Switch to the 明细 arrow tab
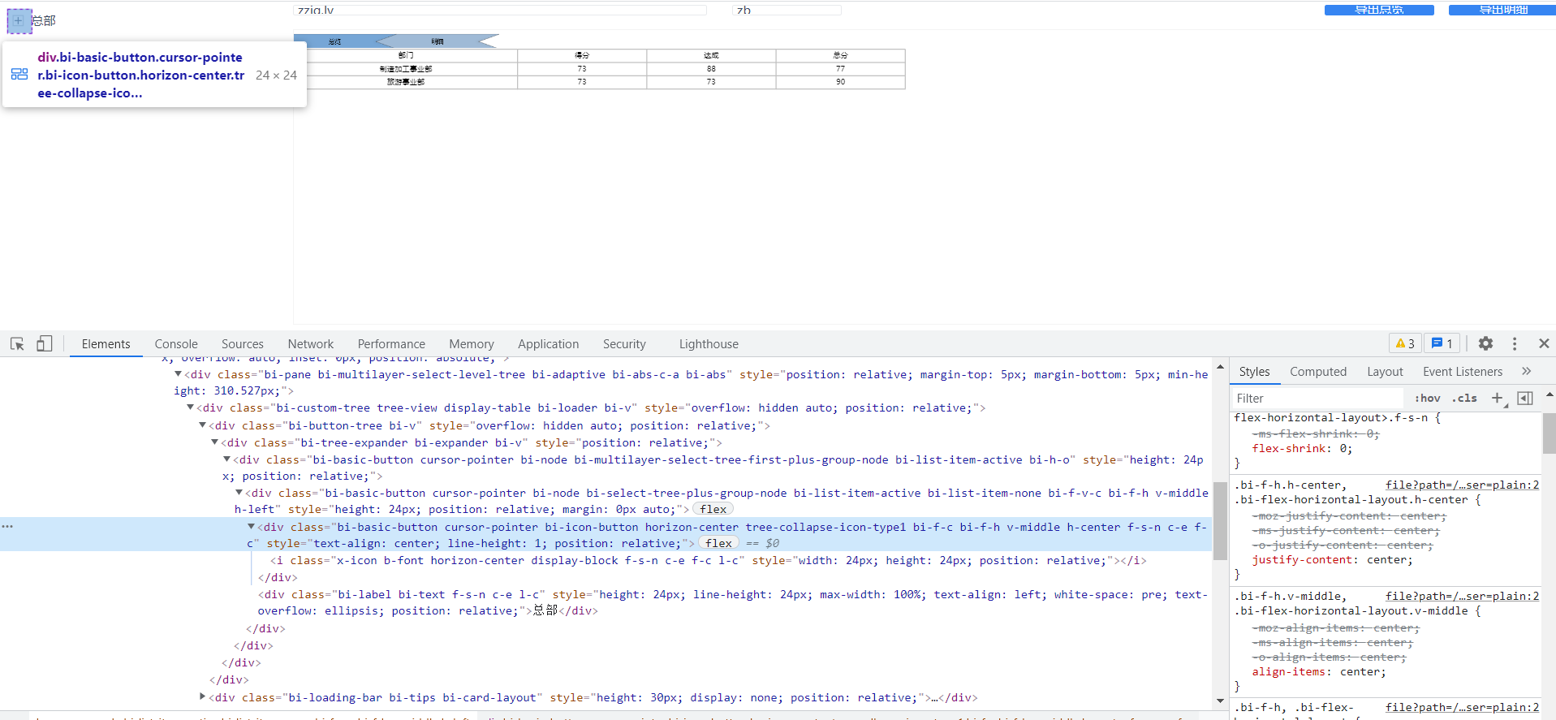The image size is (1556, 720). tap(437, 41)
